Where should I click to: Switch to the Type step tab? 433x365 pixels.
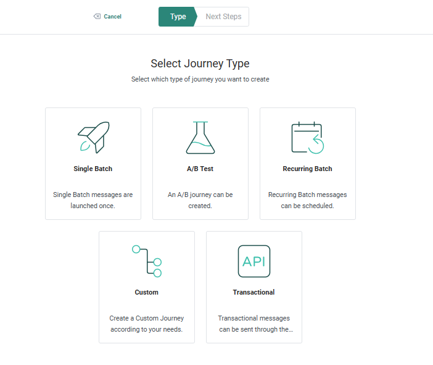pos(178,17)
